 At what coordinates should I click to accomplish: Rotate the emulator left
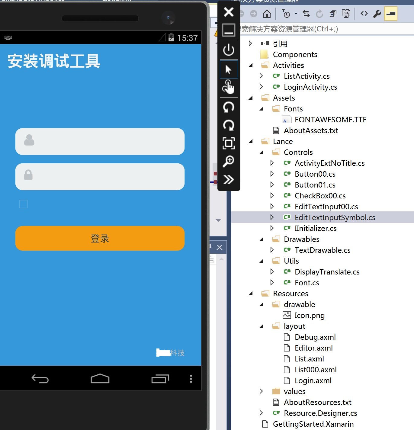[x=229, y=107]
